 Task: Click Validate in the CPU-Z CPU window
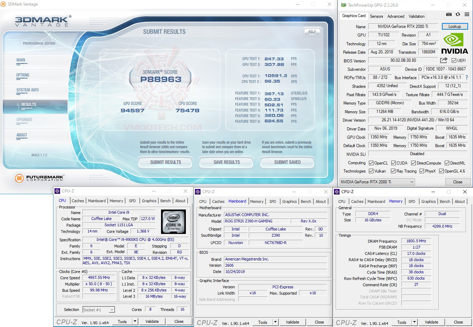(152, 321)
